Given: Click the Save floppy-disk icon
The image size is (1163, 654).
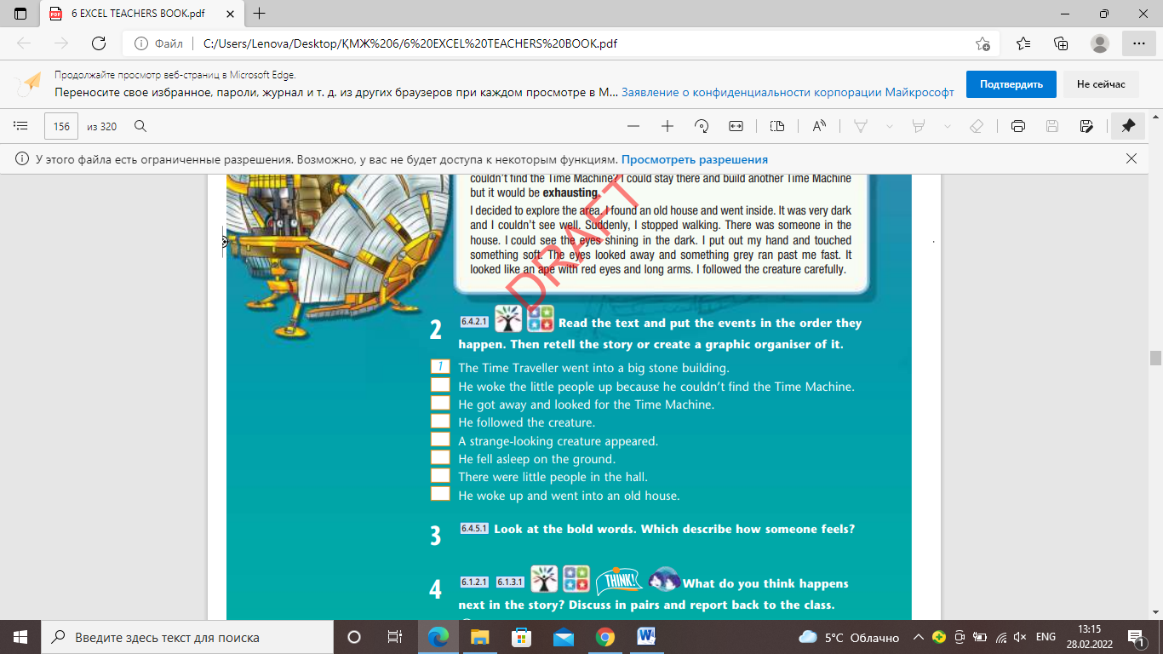Looking at the screenshot, I should 1052,126.
